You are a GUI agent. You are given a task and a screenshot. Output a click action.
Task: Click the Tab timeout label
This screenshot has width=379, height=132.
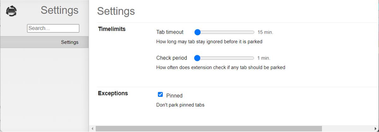point(170,32)
